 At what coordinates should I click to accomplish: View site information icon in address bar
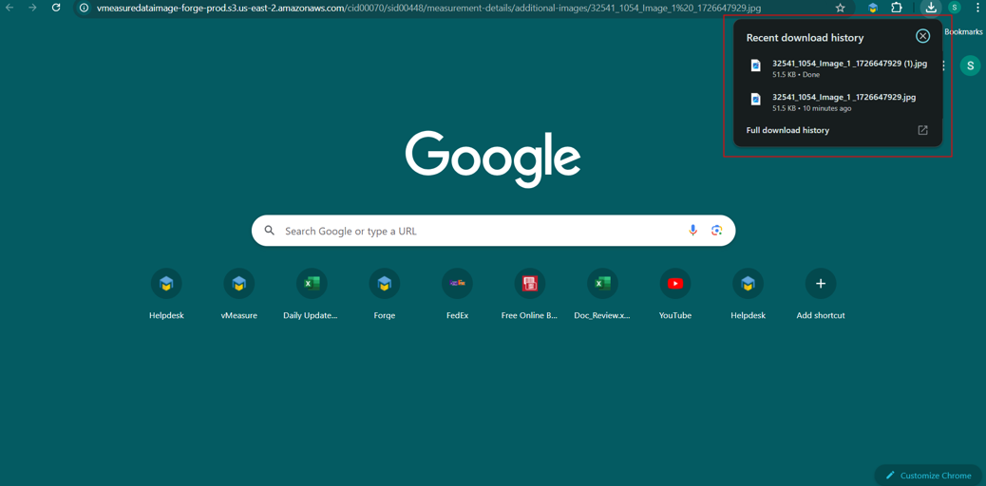[84, 8]
